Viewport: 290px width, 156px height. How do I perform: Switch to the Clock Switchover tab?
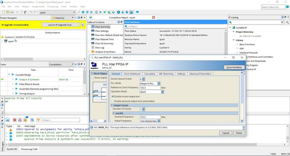point(132,74)
